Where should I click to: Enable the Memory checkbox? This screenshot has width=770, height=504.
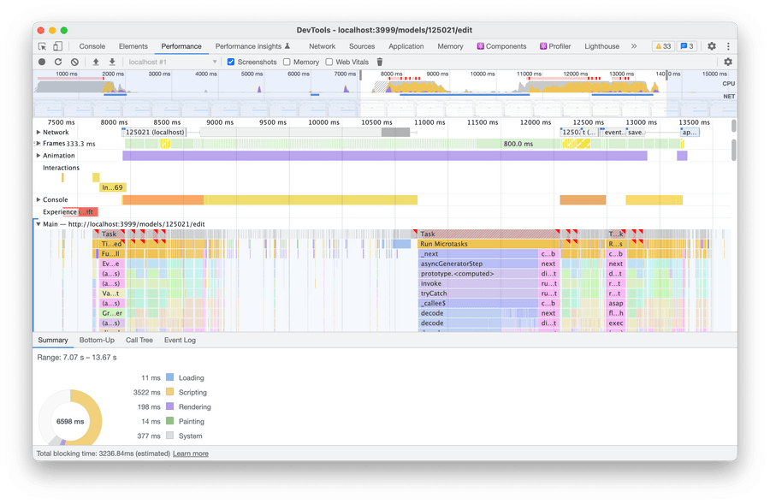[287, 62]
